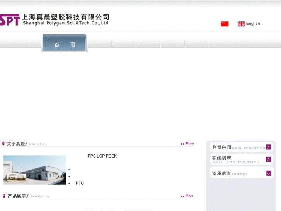Open 在线招聘 Join the Polygen button

(242, 159)
